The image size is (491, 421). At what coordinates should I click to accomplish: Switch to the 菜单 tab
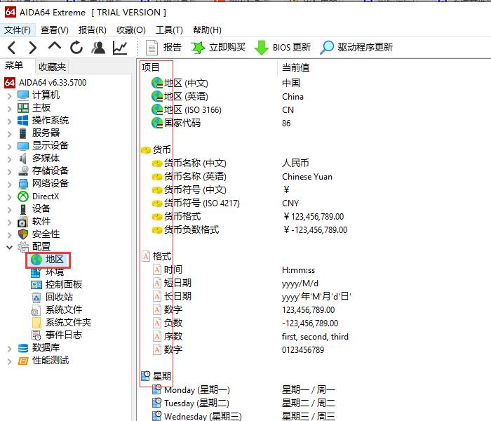14,65
